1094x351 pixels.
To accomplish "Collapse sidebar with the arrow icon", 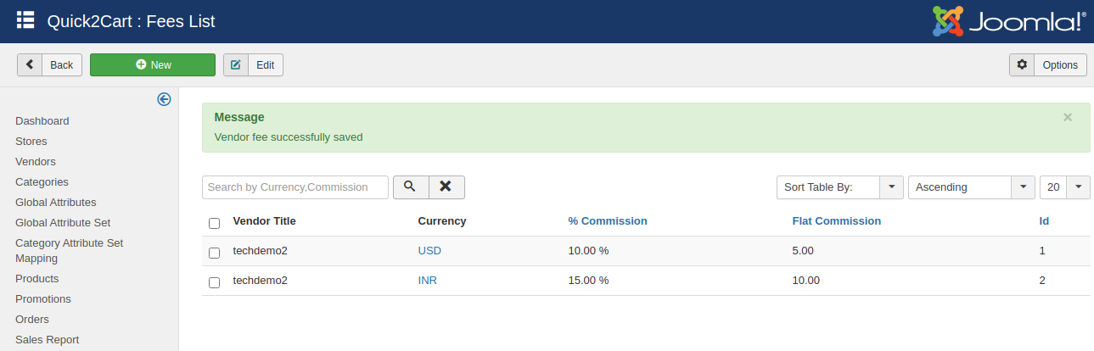I will click(x=164, y=99).
